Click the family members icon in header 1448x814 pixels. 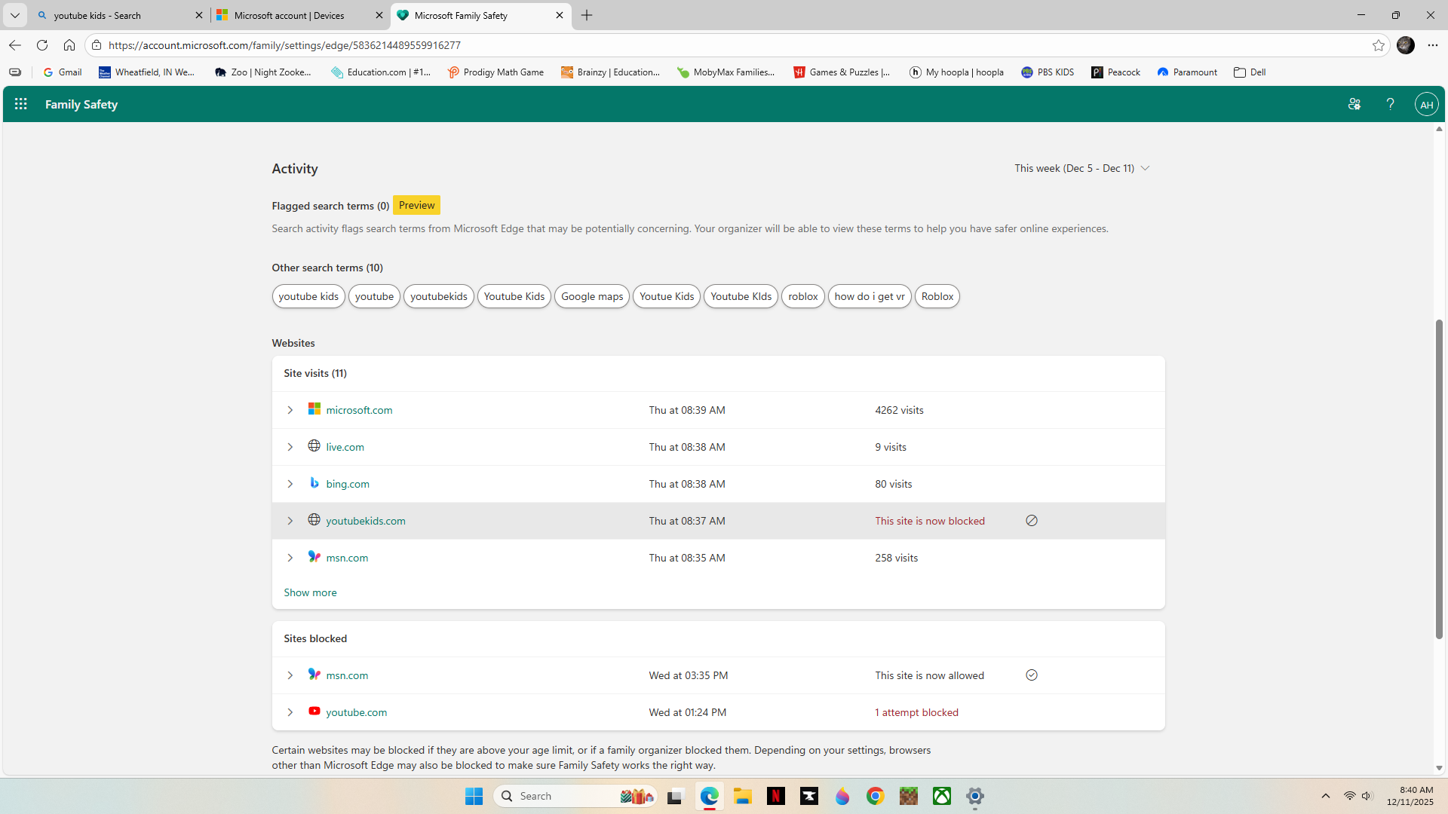point(1354,104)
